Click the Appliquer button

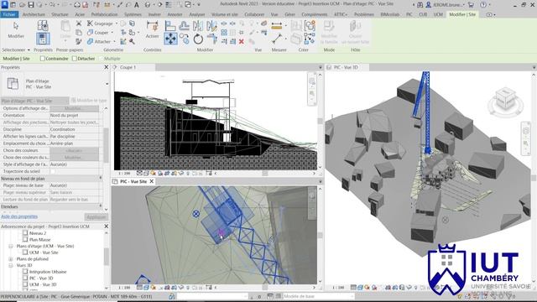(96, 216)
